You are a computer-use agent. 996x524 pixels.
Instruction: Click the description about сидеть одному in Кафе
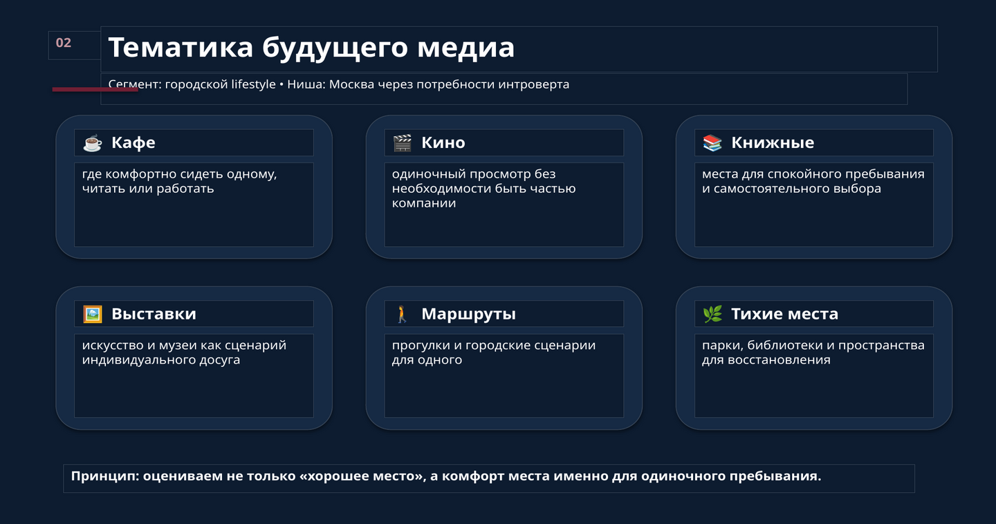[194, 205]
